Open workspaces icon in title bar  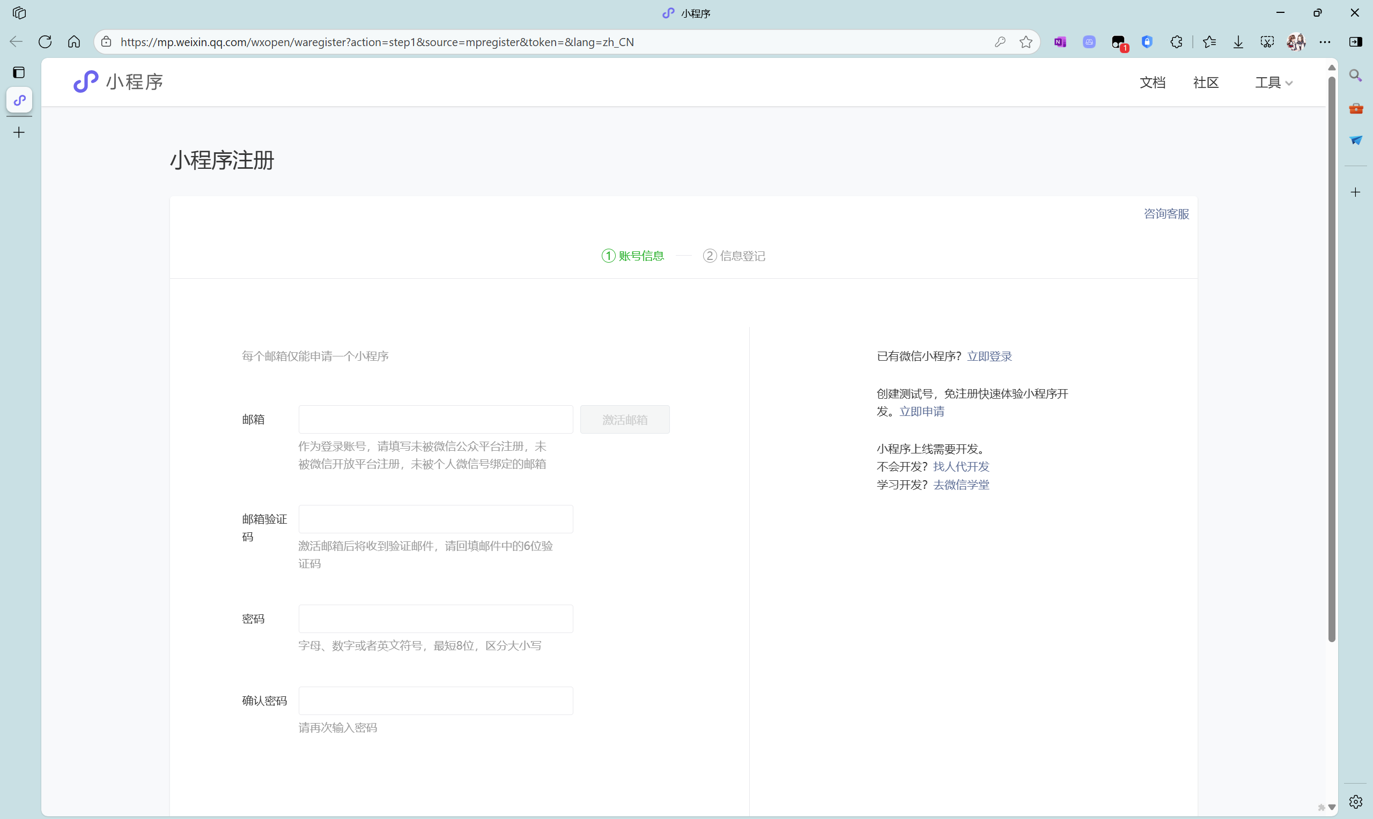click(19, 13)
